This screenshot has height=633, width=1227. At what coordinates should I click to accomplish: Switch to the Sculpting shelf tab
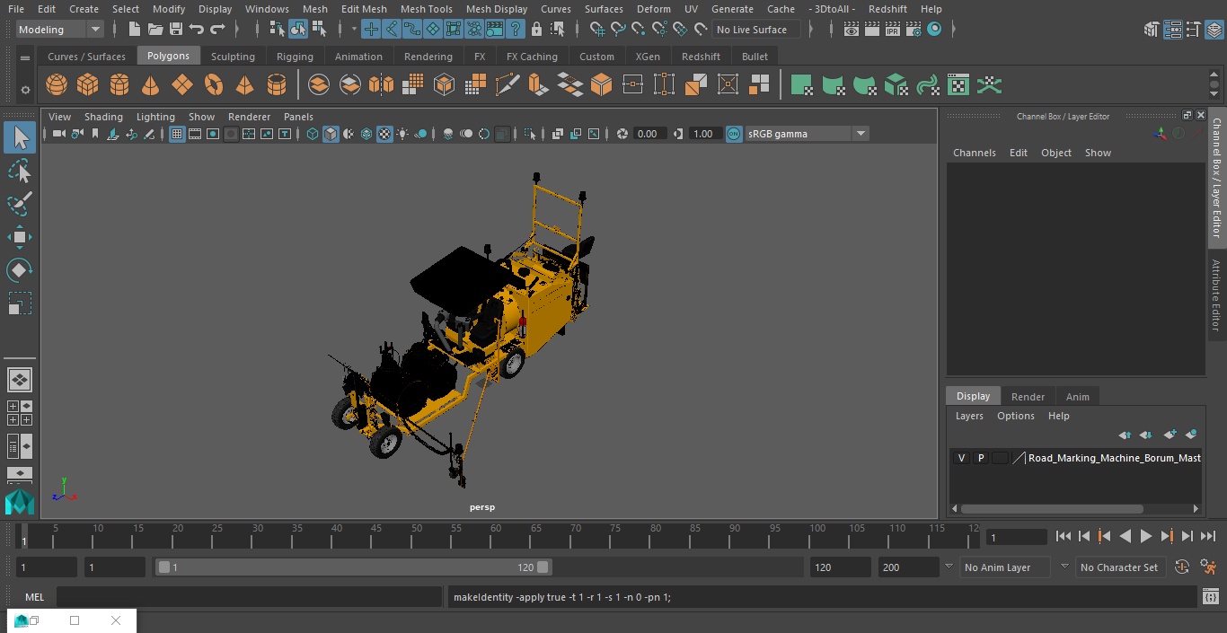(x=233, y=57)
